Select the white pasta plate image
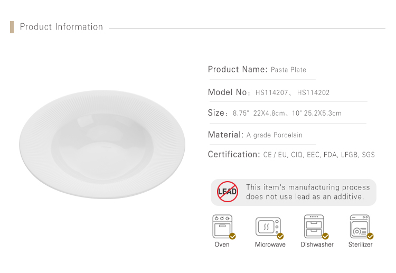The image size is (396, 273). (x=102, y=144)
